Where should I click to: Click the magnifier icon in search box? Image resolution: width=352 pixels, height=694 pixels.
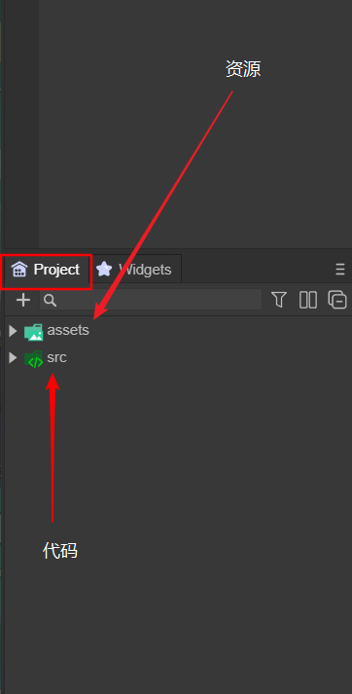click(x=51, y=301)
